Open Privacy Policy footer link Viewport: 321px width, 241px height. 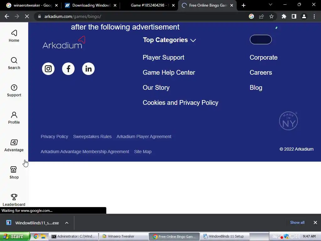pos(54,137)
